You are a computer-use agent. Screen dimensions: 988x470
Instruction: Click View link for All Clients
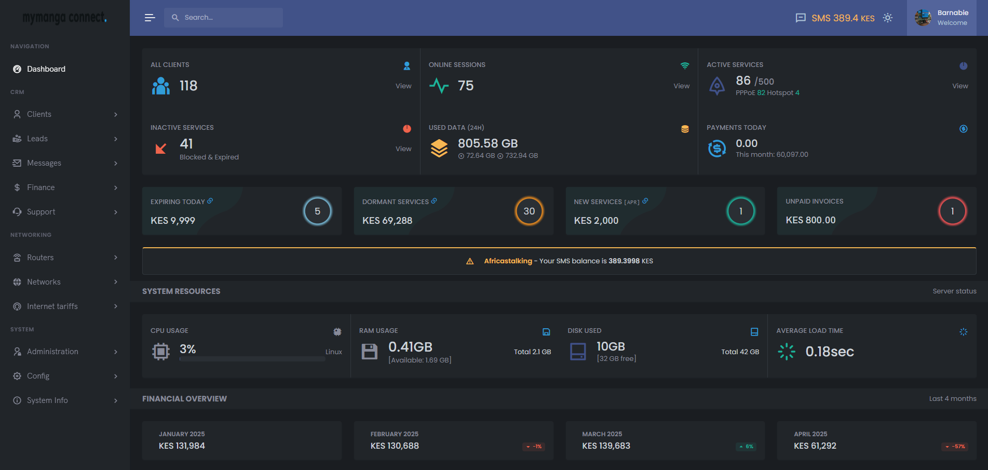coord(403,86)
